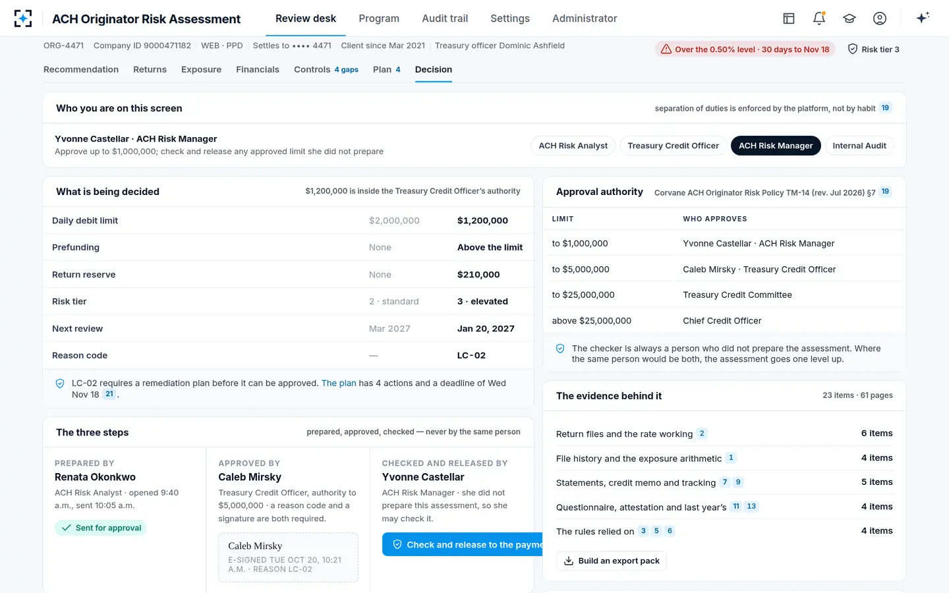Screen dimensions: 949x593
Task: Open the Audit trail menu
Action: pos(445,18)
